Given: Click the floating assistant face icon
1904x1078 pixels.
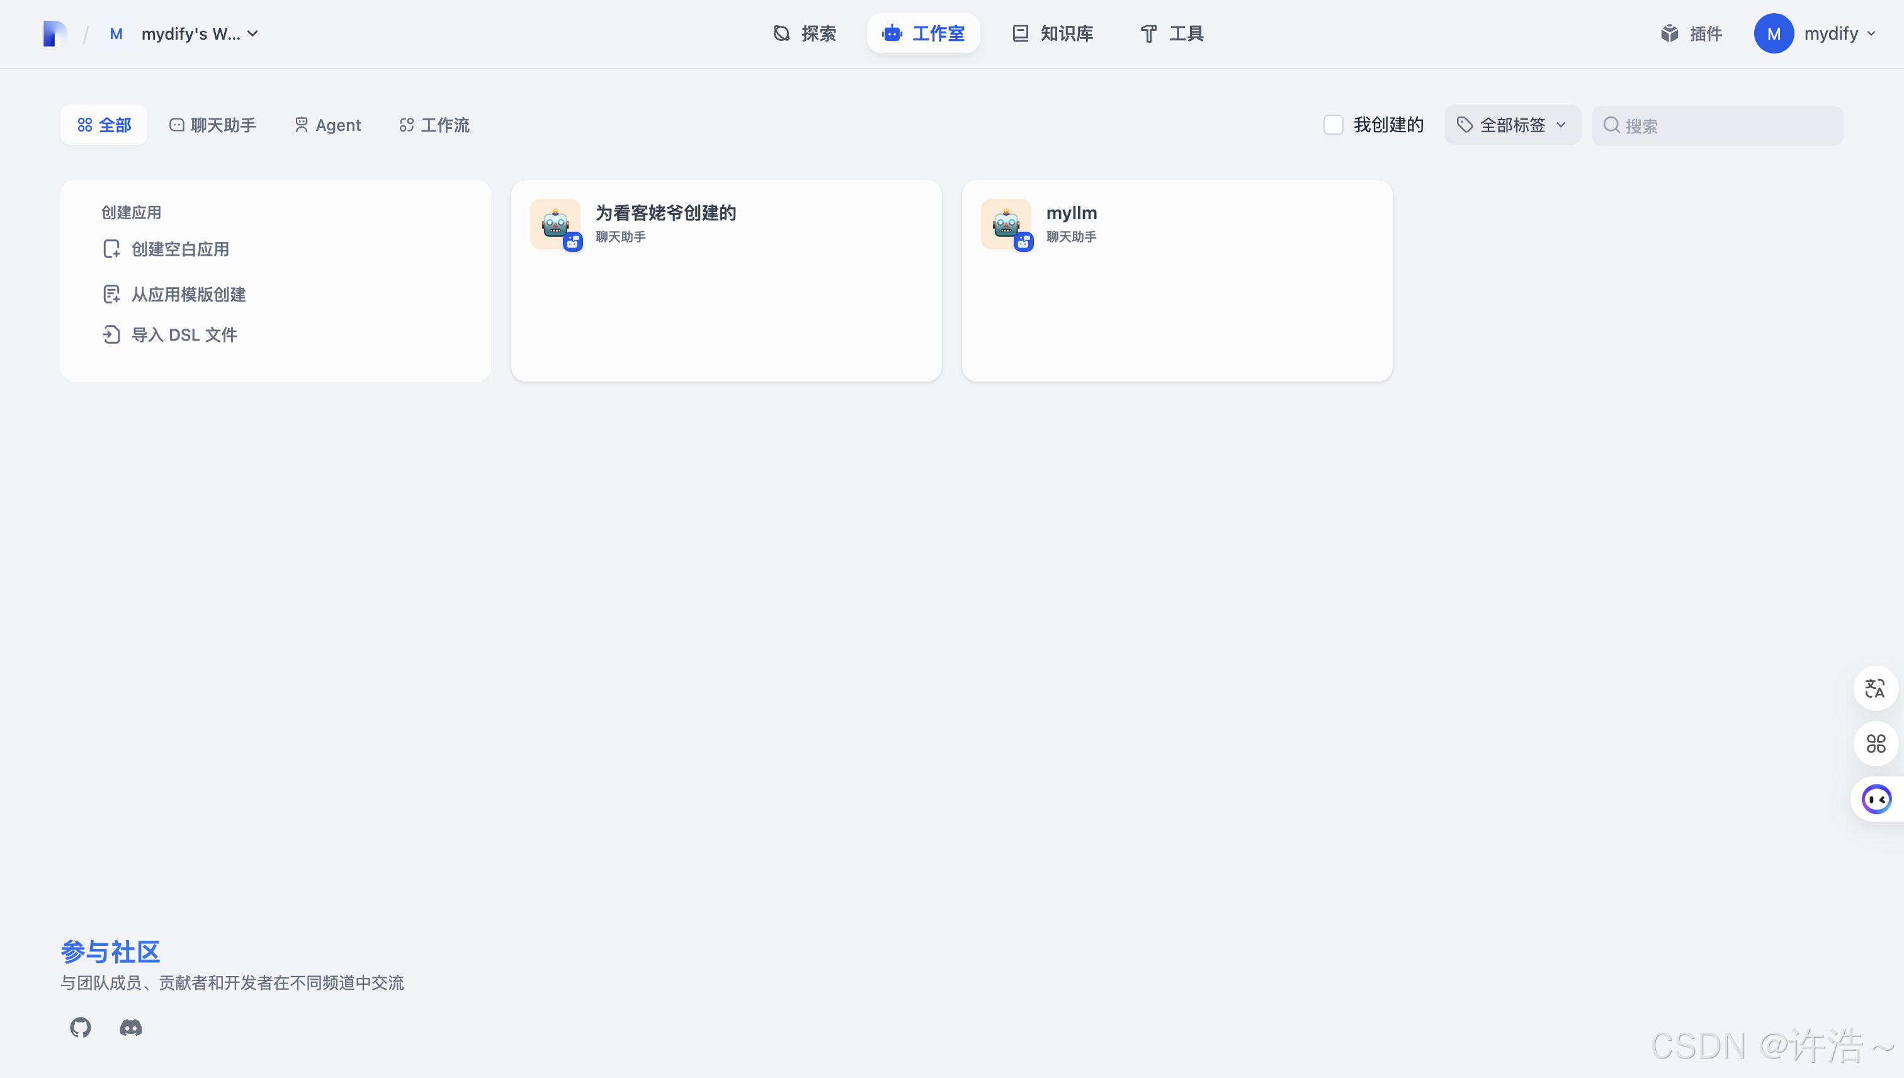Looking at the screenshot, I should point(1876,800).
